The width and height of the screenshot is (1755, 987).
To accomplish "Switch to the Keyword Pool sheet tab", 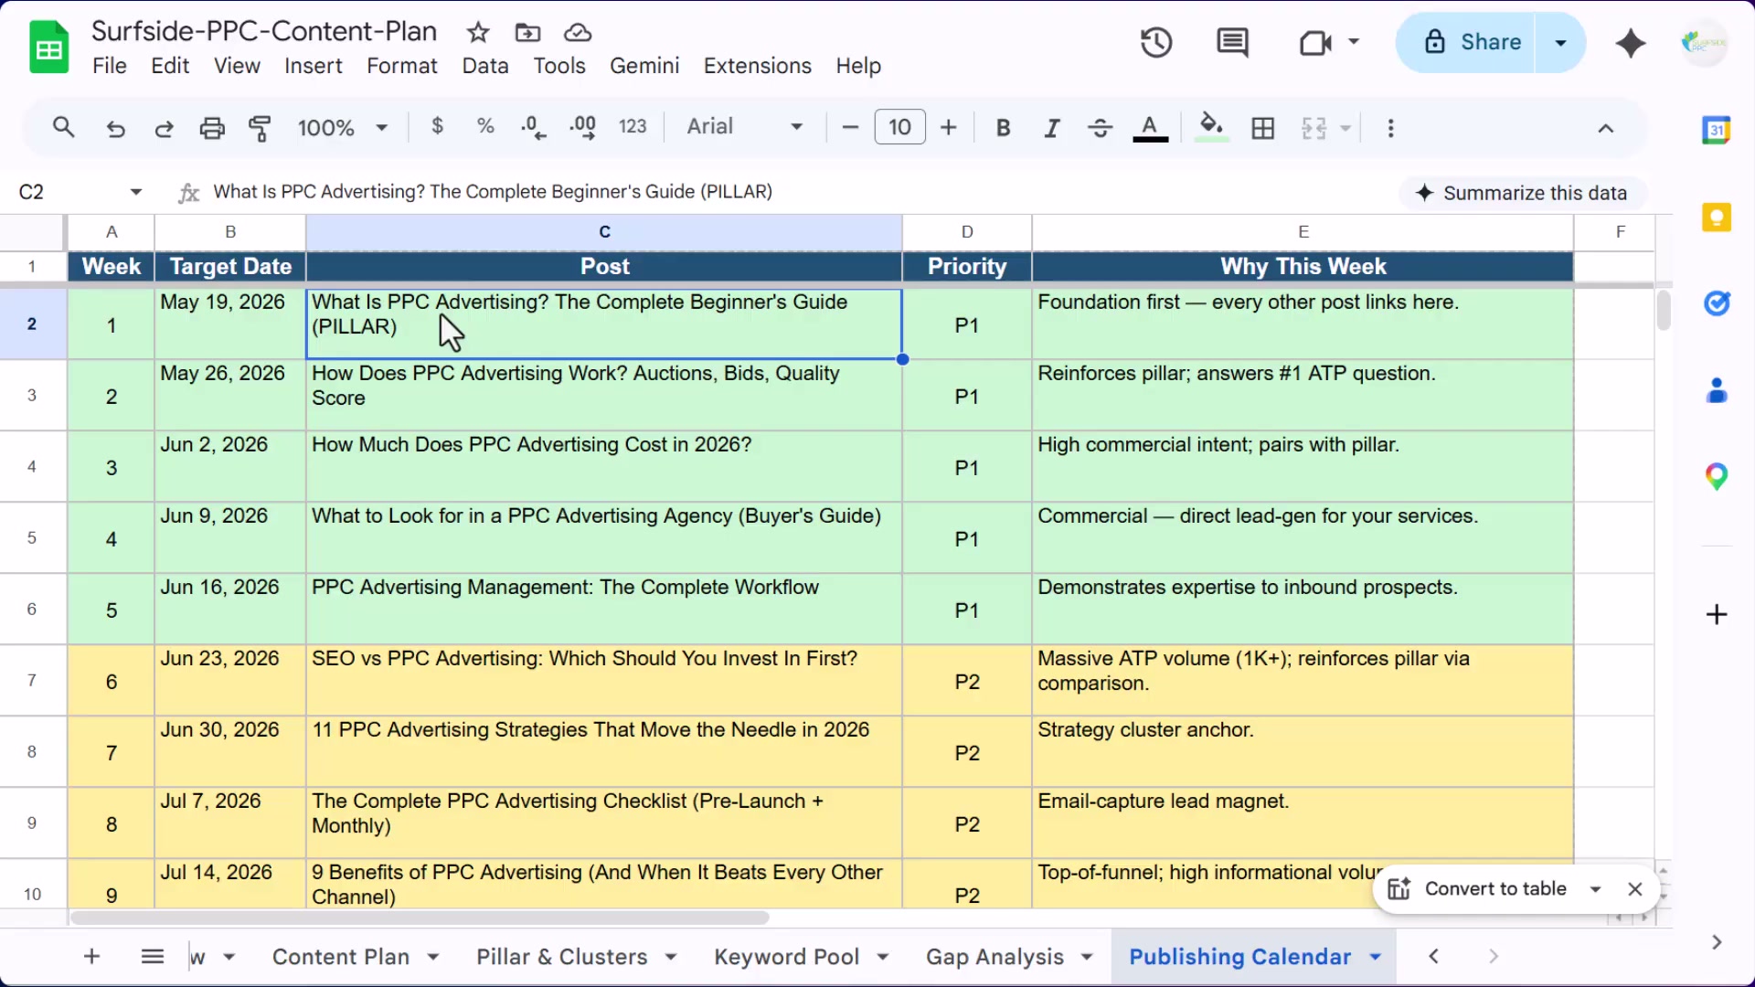I will [786, 957].
